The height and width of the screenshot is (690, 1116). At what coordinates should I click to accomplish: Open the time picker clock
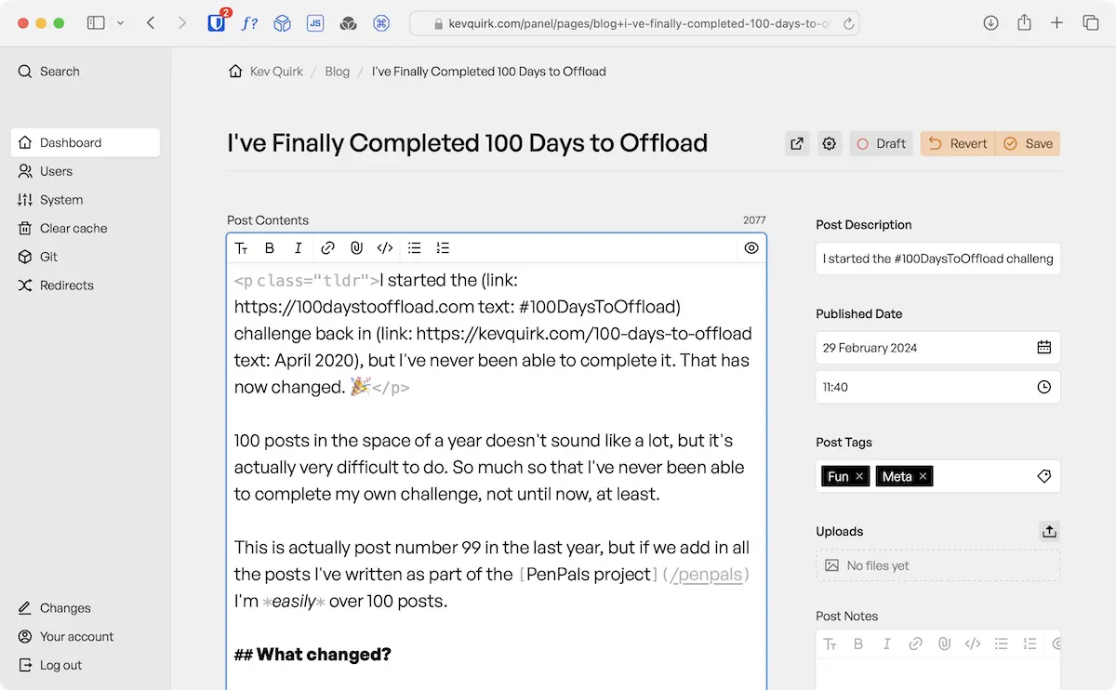[1043, 387]
